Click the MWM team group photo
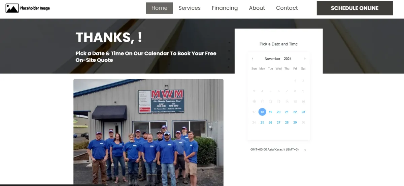The image size is (404, 186). click(x=148, y=132)
